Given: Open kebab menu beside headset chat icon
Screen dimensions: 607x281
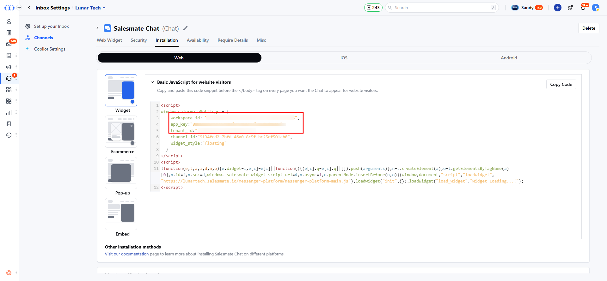Looking at the screenshot, I should tap(16, 79).
